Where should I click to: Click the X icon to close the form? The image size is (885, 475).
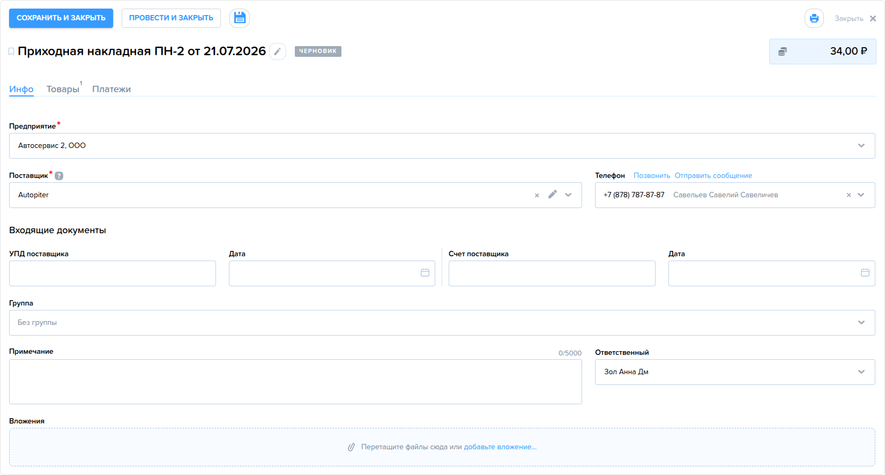coord(873,19)
